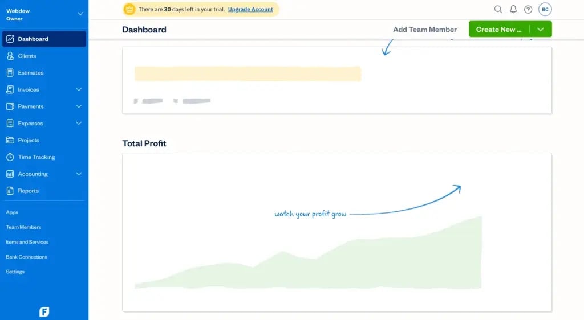Click the Time Tracking clock icon
The width and height of the screenshot is (584, 320).
[10, 157]
